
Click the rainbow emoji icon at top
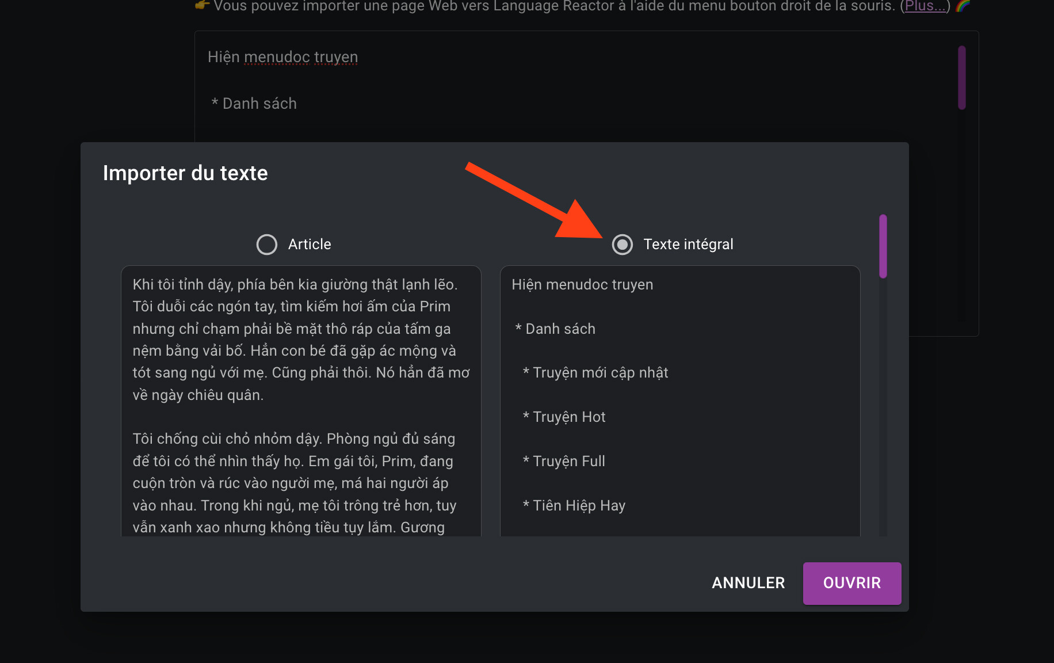tap(963, 6)
